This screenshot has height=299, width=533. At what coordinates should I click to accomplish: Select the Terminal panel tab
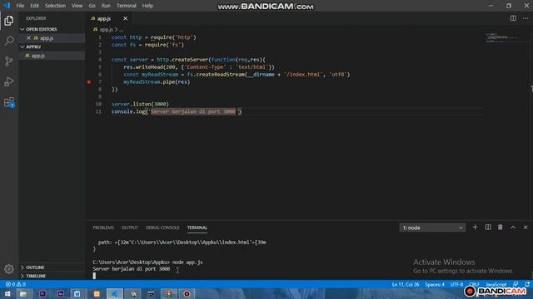[x=197, y=228]
